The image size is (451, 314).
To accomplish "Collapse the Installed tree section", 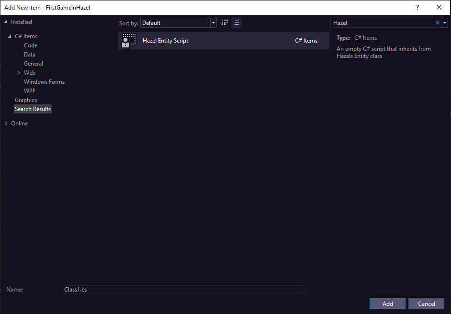I will pyautogui.click(x=6, y=22).
